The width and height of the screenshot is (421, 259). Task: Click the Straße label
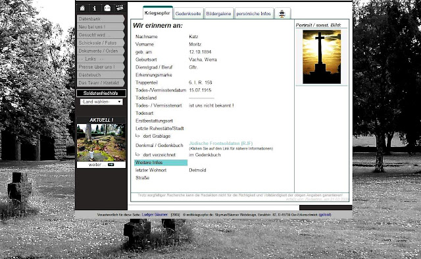(x=142, y=178)
